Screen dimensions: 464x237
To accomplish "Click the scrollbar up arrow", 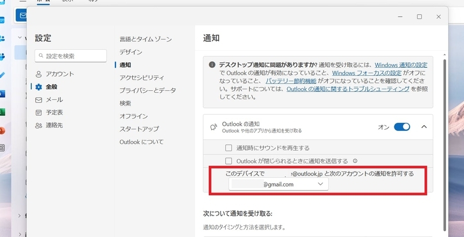I will point(444,54).
